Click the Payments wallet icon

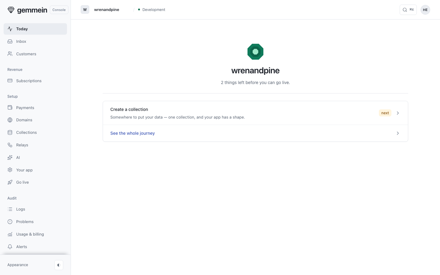(x=10, y=108)
